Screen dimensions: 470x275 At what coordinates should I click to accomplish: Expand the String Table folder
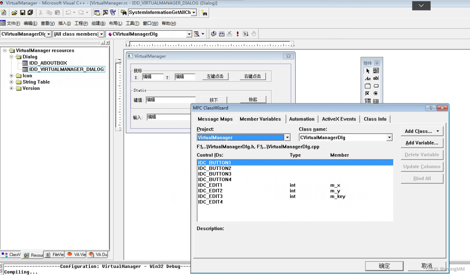coord(11,82)
